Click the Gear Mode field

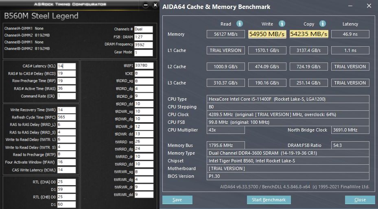(144, 53)
